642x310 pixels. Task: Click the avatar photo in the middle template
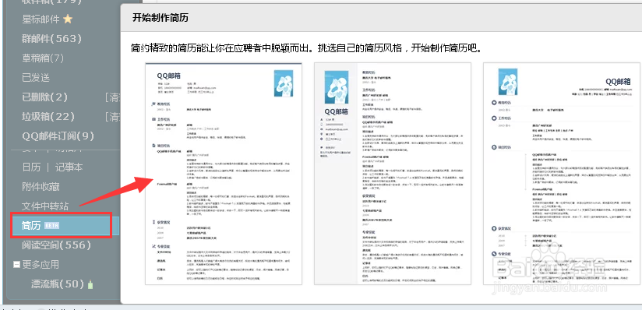pos(336,87)
